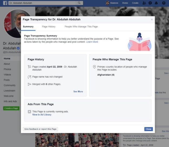Click the location pin icon
The height and width of the screenshot is (147, 169).
[x=94, y=67]
